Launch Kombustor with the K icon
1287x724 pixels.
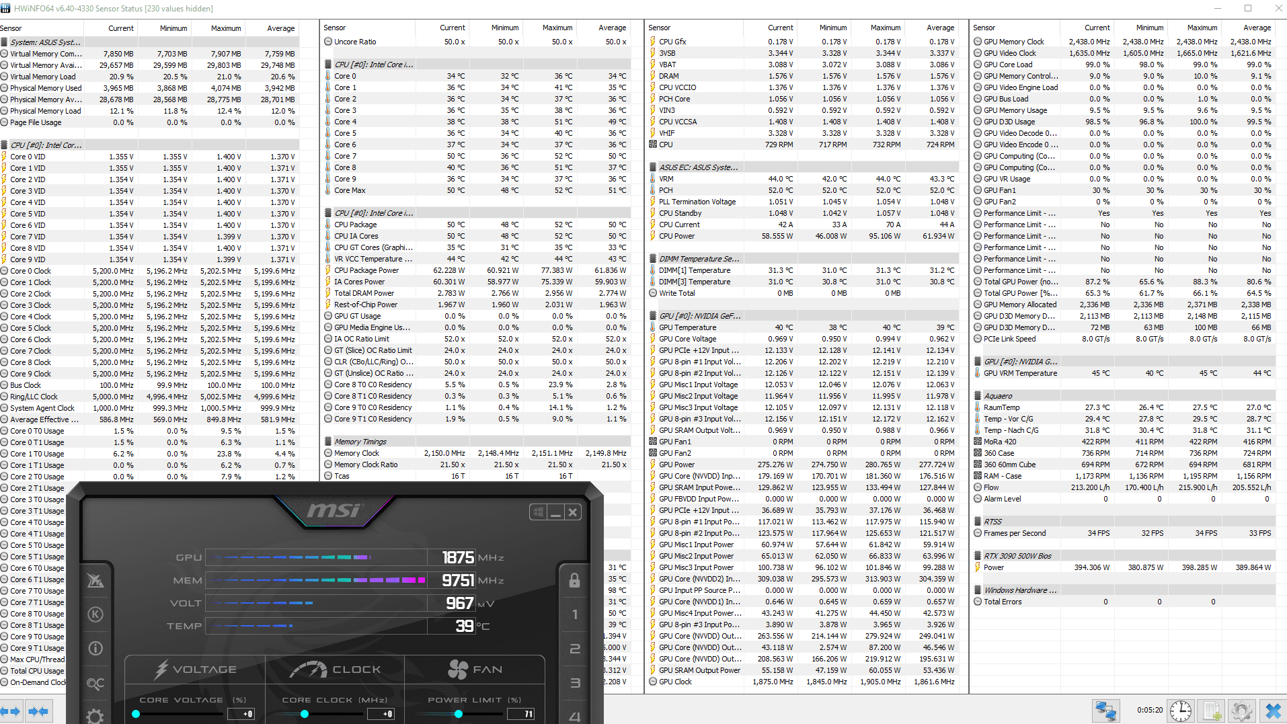click(x=95, y=614)
